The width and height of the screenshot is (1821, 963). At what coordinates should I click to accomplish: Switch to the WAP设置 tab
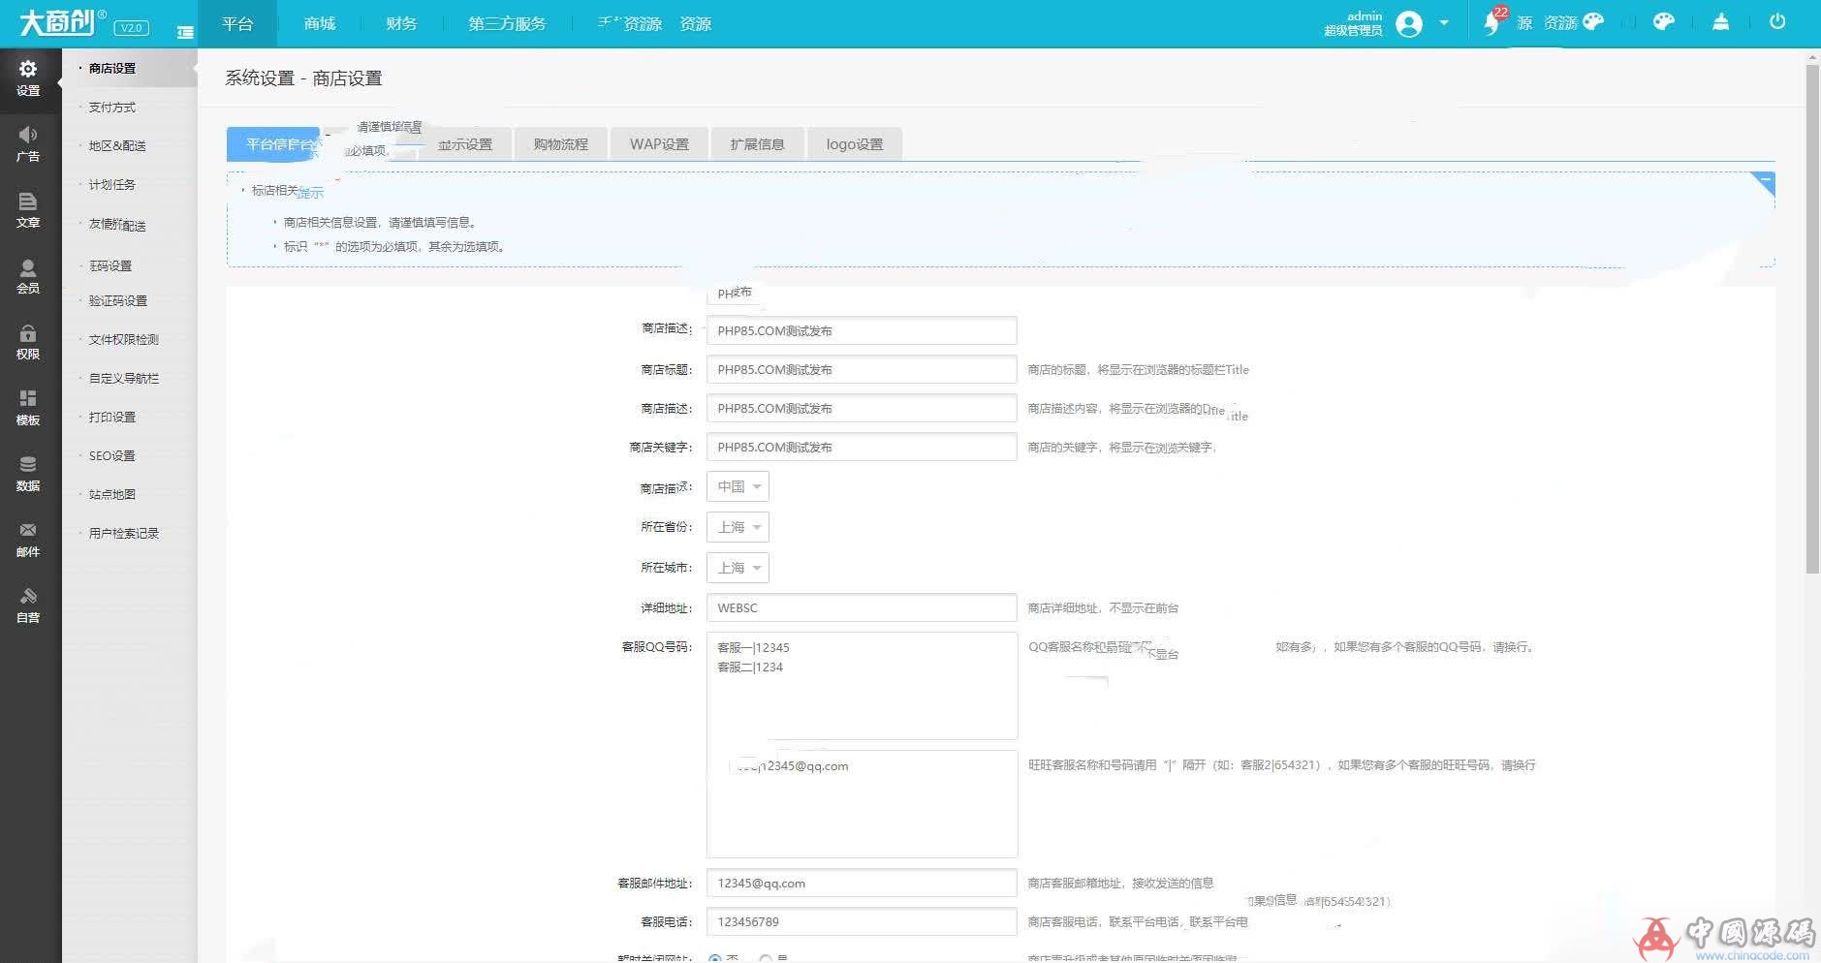659,143
